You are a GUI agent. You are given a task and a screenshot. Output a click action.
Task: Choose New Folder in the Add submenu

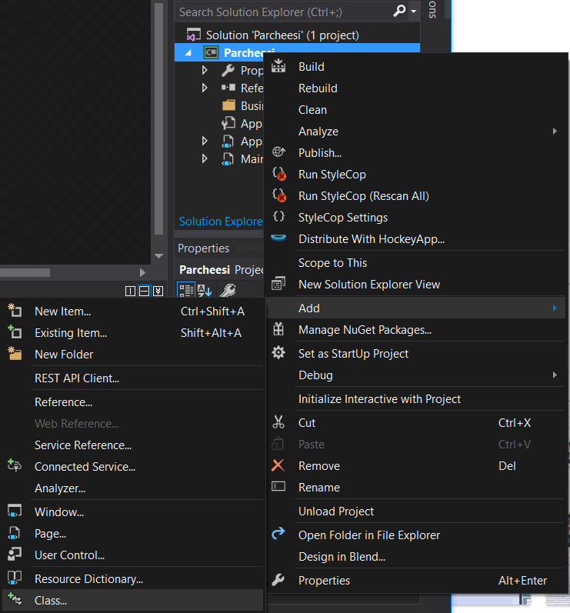point(64,355)
